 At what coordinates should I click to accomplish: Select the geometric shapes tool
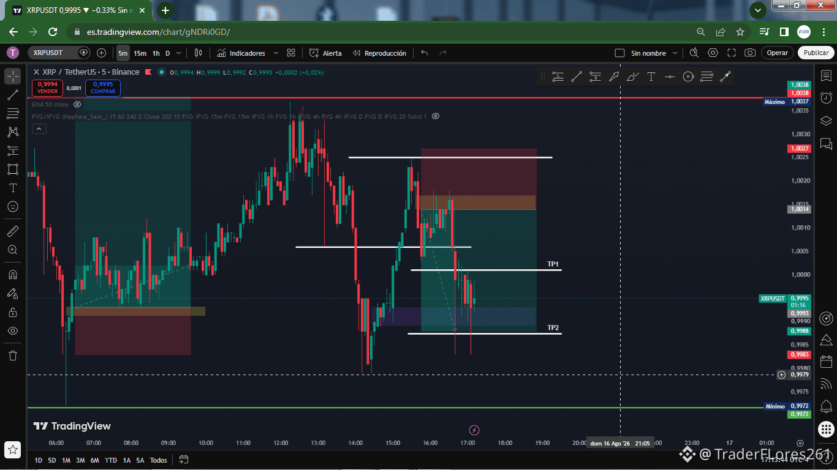13,169
